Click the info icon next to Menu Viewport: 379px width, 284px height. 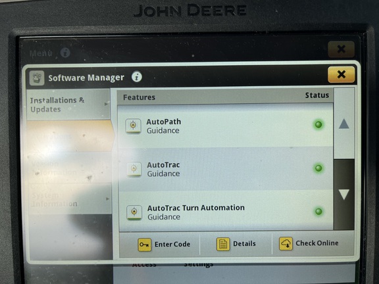(65, 53)
